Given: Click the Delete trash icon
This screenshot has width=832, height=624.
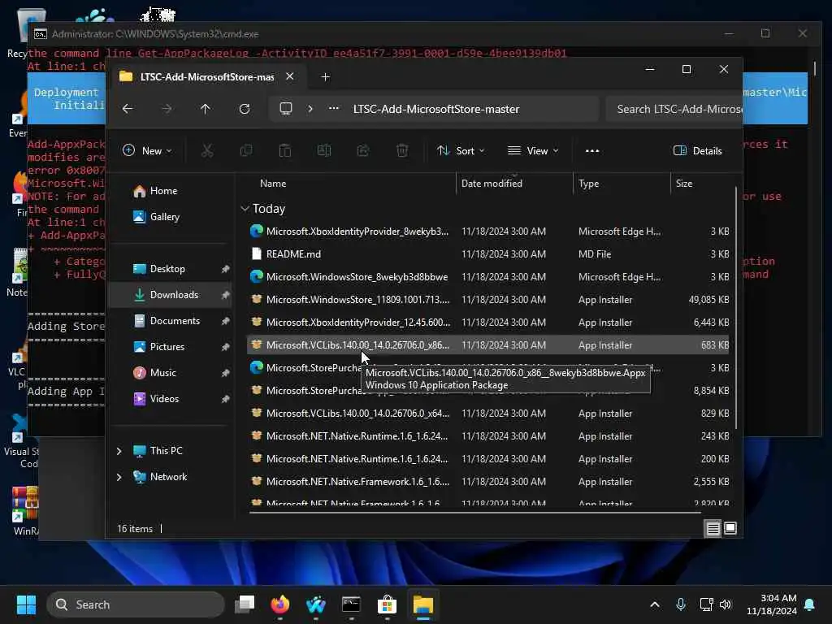Looking at the screenshot, I should click(x=402, y=150).
